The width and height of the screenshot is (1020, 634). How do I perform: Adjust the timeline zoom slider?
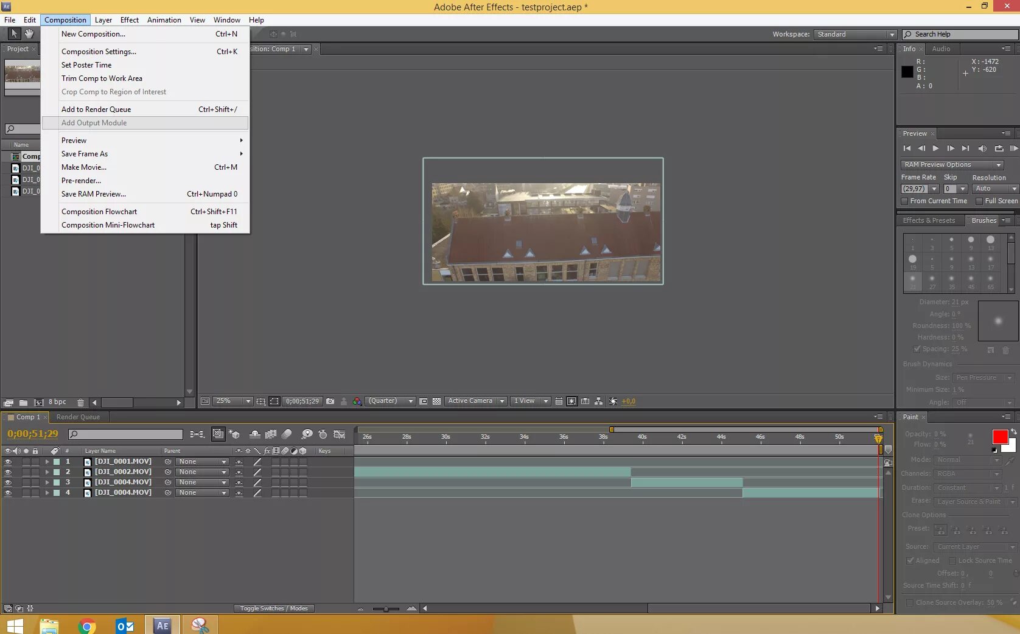386,608
